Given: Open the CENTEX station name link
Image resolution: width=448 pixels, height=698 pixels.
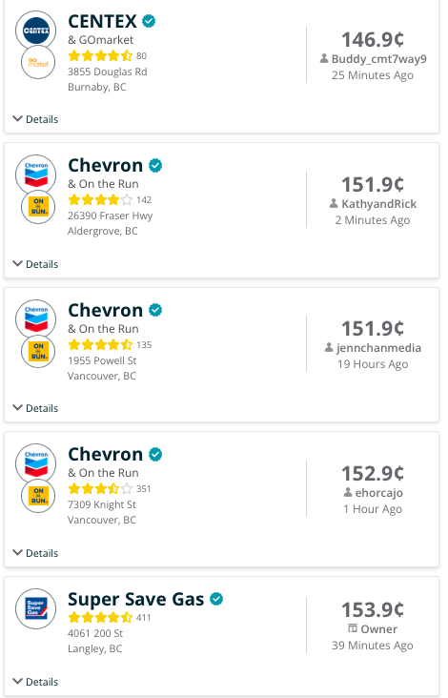Looking at the screenshot, I should (102, 21).
